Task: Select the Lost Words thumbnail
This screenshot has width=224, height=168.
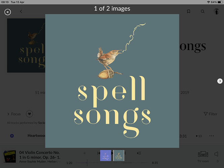Action: (119, 156)
